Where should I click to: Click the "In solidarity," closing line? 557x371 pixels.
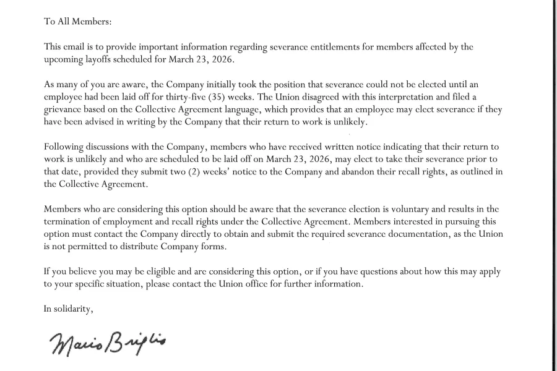click(68, 309)
